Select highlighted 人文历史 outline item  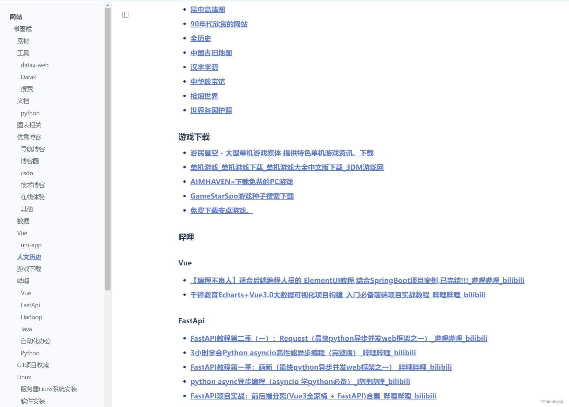pos(29,257)
